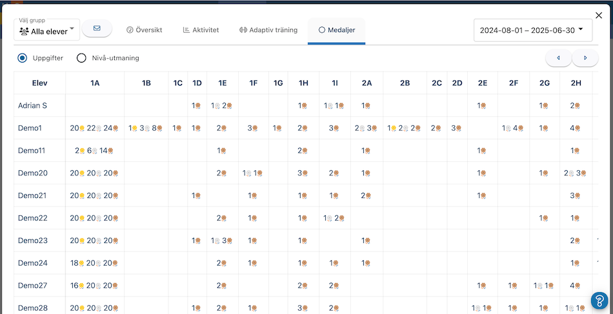The height and width of the screenshot is (314, 613).
Task: Switch to the Översikt tab
Action: (145, 30)
